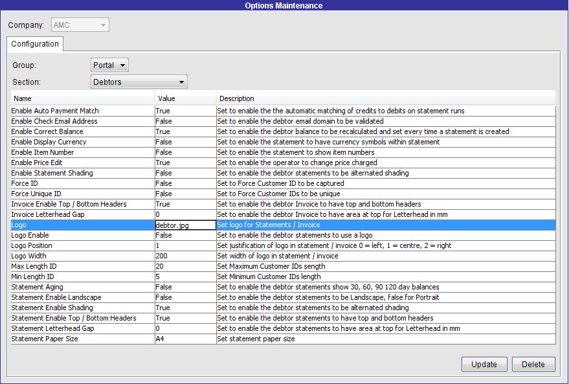Open the Company dropdown showing AMC
Image resolution: width=569 pixels, height=384 pixels.
[x=80, y=25]
